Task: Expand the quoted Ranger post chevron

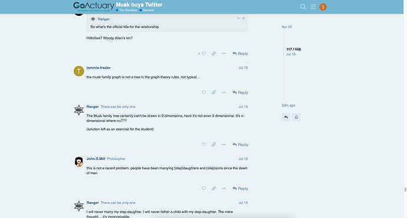Action: pos(238,18)
